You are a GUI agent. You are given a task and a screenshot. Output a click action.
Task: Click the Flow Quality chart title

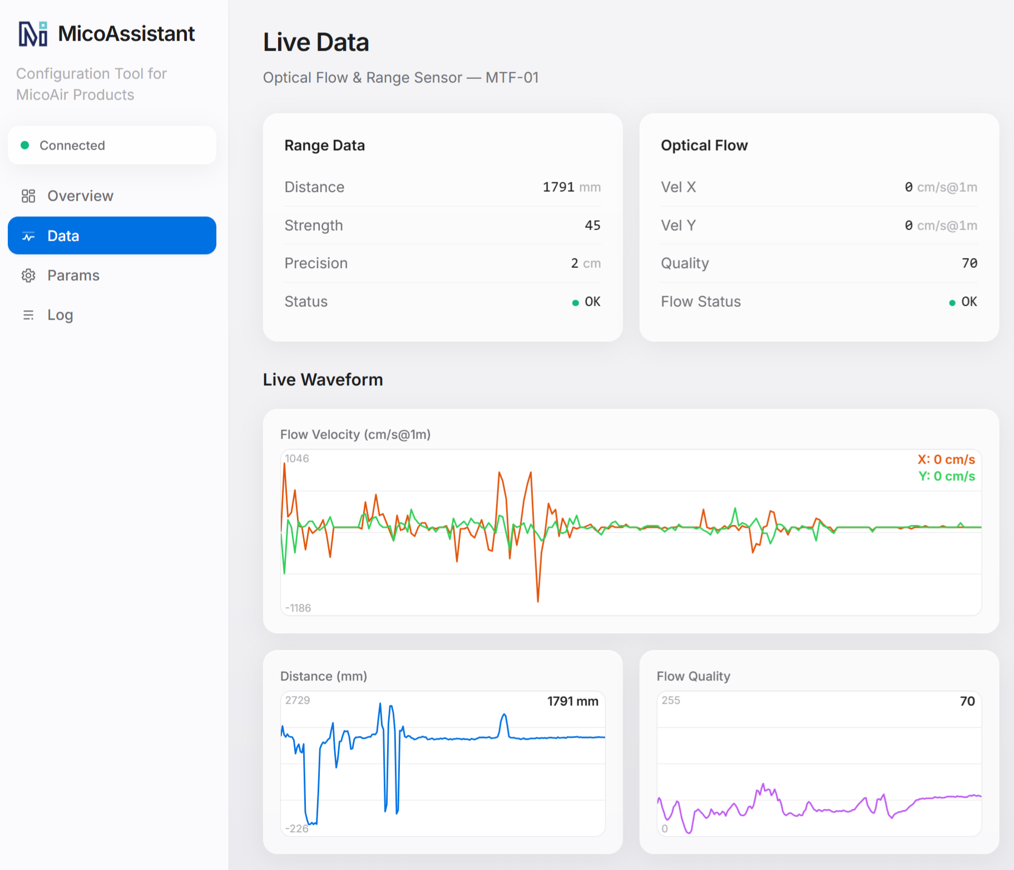[x=693, y=676]
